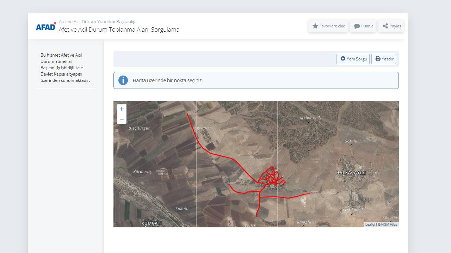Open the Leaflet attribution link

click(370, 225)
